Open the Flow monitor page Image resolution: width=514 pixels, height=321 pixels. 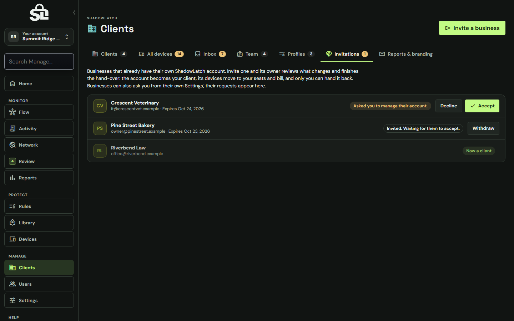(x=39, y=112)
